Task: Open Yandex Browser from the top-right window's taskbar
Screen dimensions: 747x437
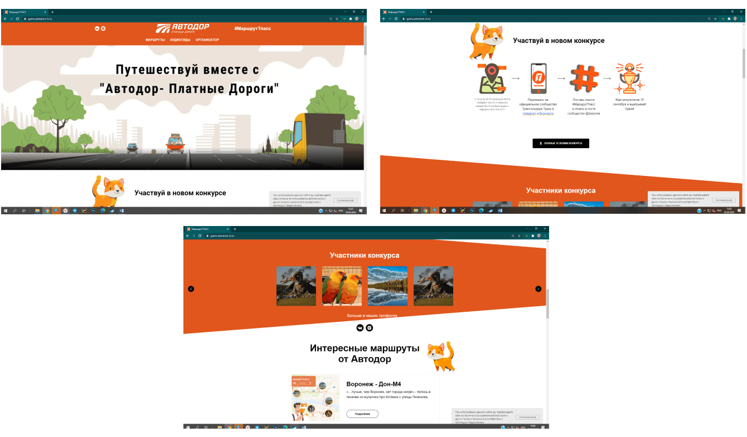Action: tap(444, 211)
